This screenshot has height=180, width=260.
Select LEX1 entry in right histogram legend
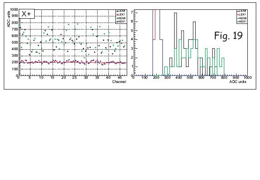pyautogui.click(x=242, y=15)
